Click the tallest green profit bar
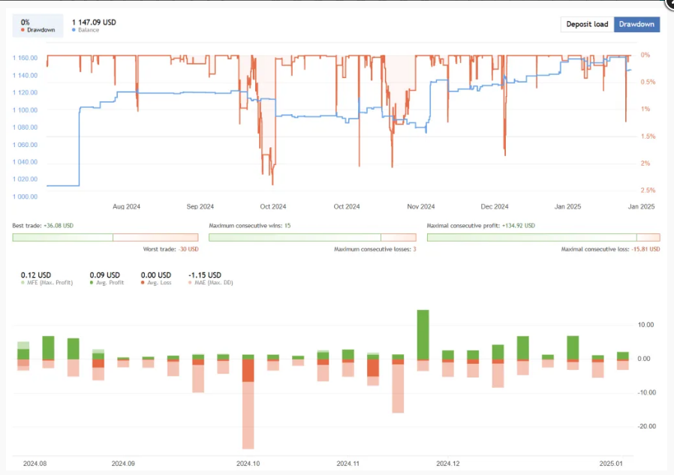 click(x=423, y=335)
